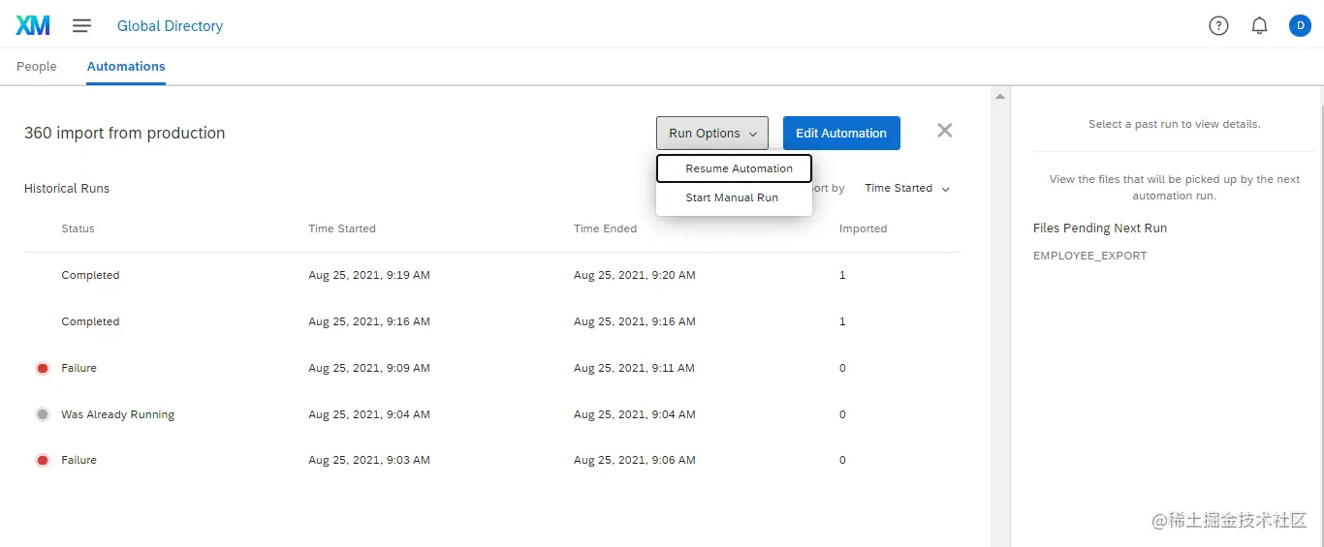Click the gray Was Already Running status dot
The height and width of the screenshot is (547, 1324).
click(43, 414)
